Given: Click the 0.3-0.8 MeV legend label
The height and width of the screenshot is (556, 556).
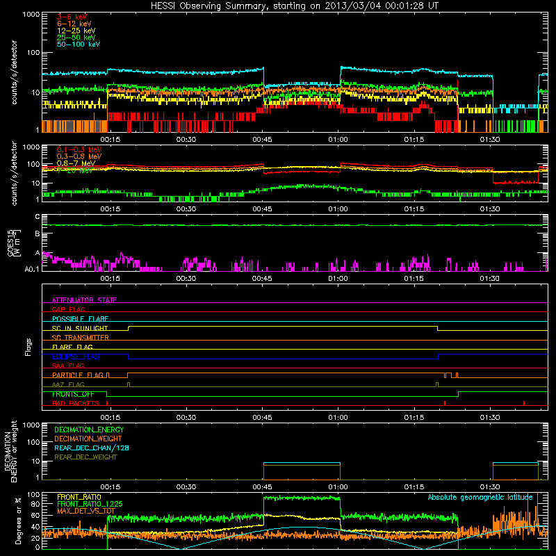Looking at the screenshot, I should coord(79,156).
